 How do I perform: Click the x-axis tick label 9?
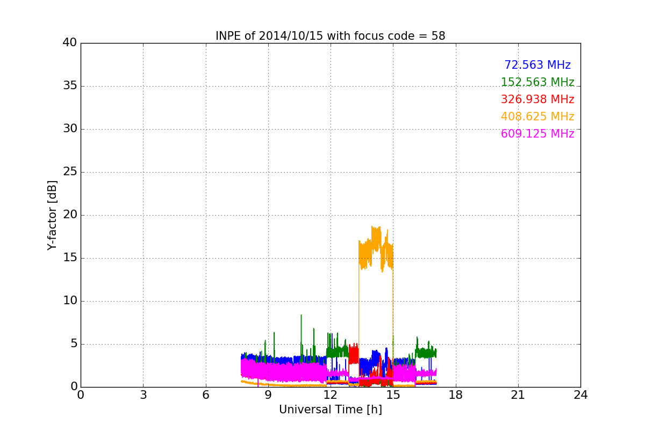(x=268, y=395)
